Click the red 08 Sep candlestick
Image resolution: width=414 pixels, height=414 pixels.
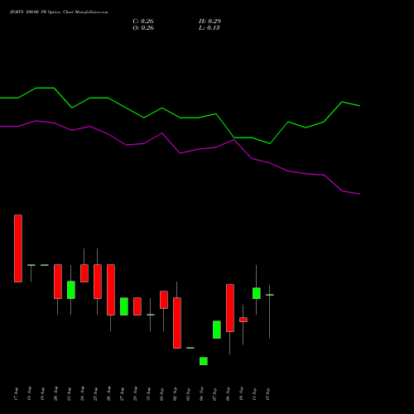point(230,308)
